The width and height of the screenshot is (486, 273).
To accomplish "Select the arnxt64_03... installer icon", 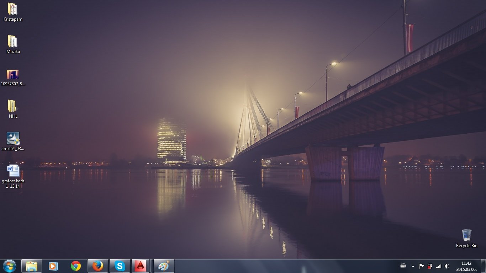I will [x=13, y=141].
